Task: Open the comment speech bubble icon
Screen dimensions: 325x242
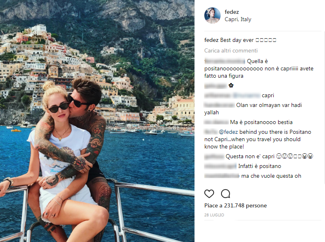Action: pyautogui.click(x=226, y=194)
